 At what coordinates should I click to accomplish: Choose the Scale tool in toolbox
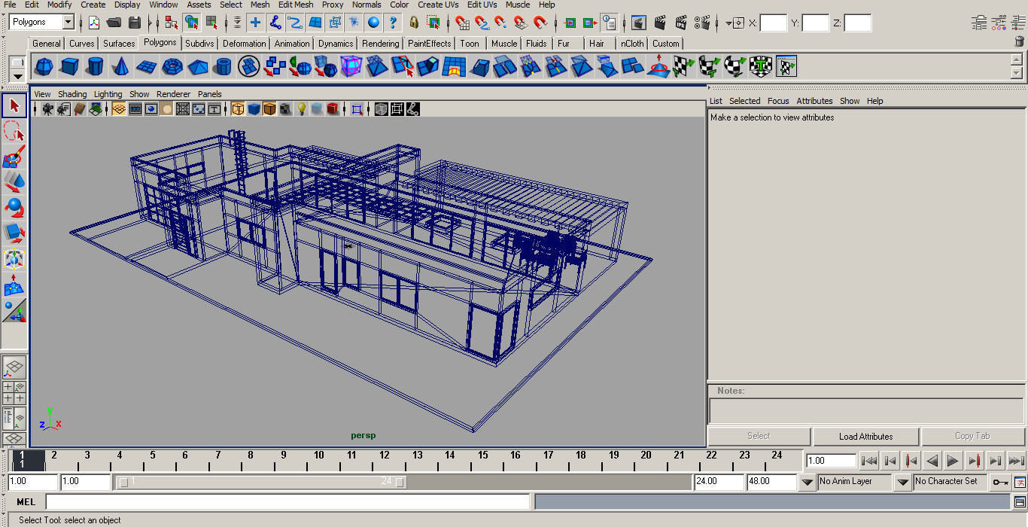14,233
